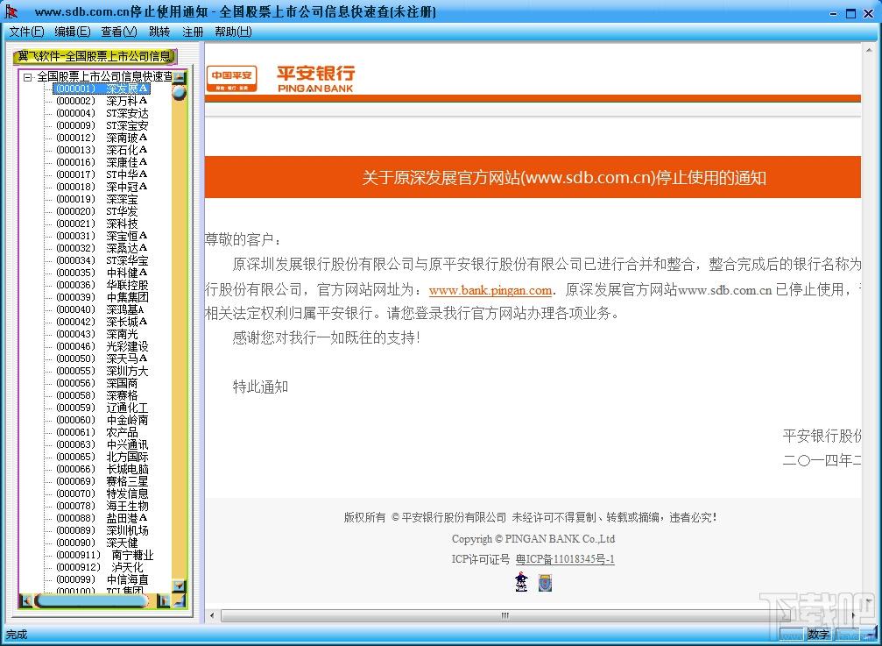Click the scroll-right arrow below the stock tree
882x646 pixels.
(x=164, y=601)
